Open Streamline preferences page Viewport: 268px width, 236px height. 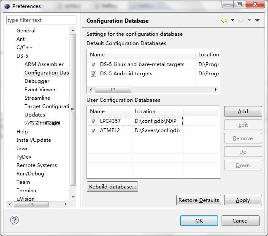pos(37,98)
